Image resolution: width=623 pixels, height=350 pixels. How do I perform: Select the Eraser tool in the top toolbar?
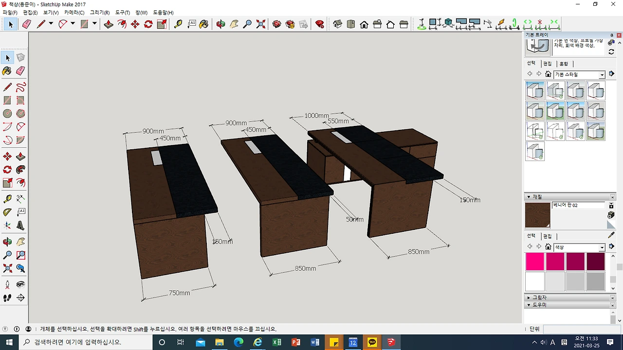pyautogui.click(x=27, y=24)
